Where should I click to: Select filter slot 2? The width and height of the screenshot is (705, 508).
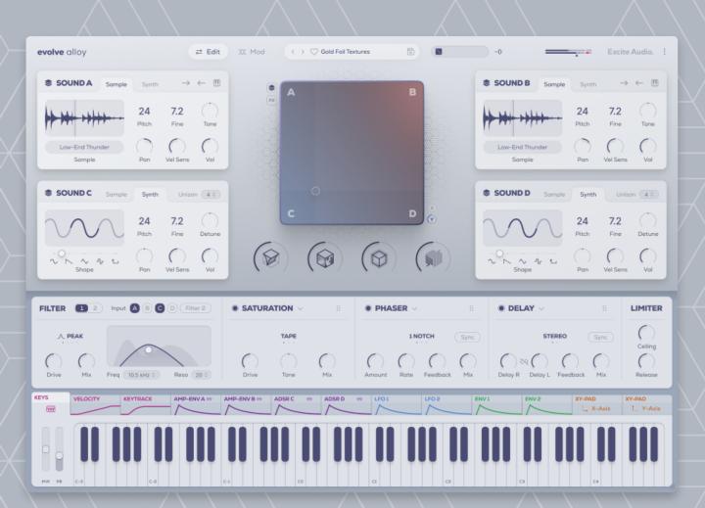95,308
